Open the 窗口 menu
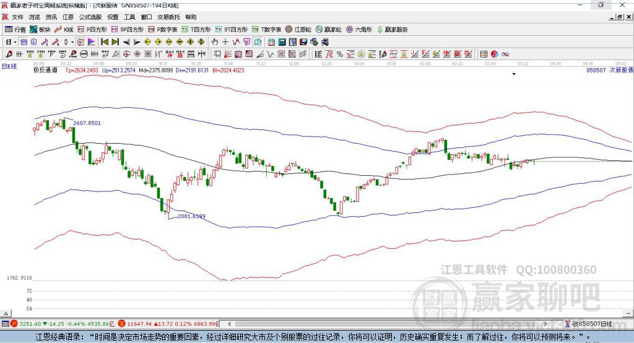This screenshot has width=634, height=343. pyautogui.click(x=146, y=17)
